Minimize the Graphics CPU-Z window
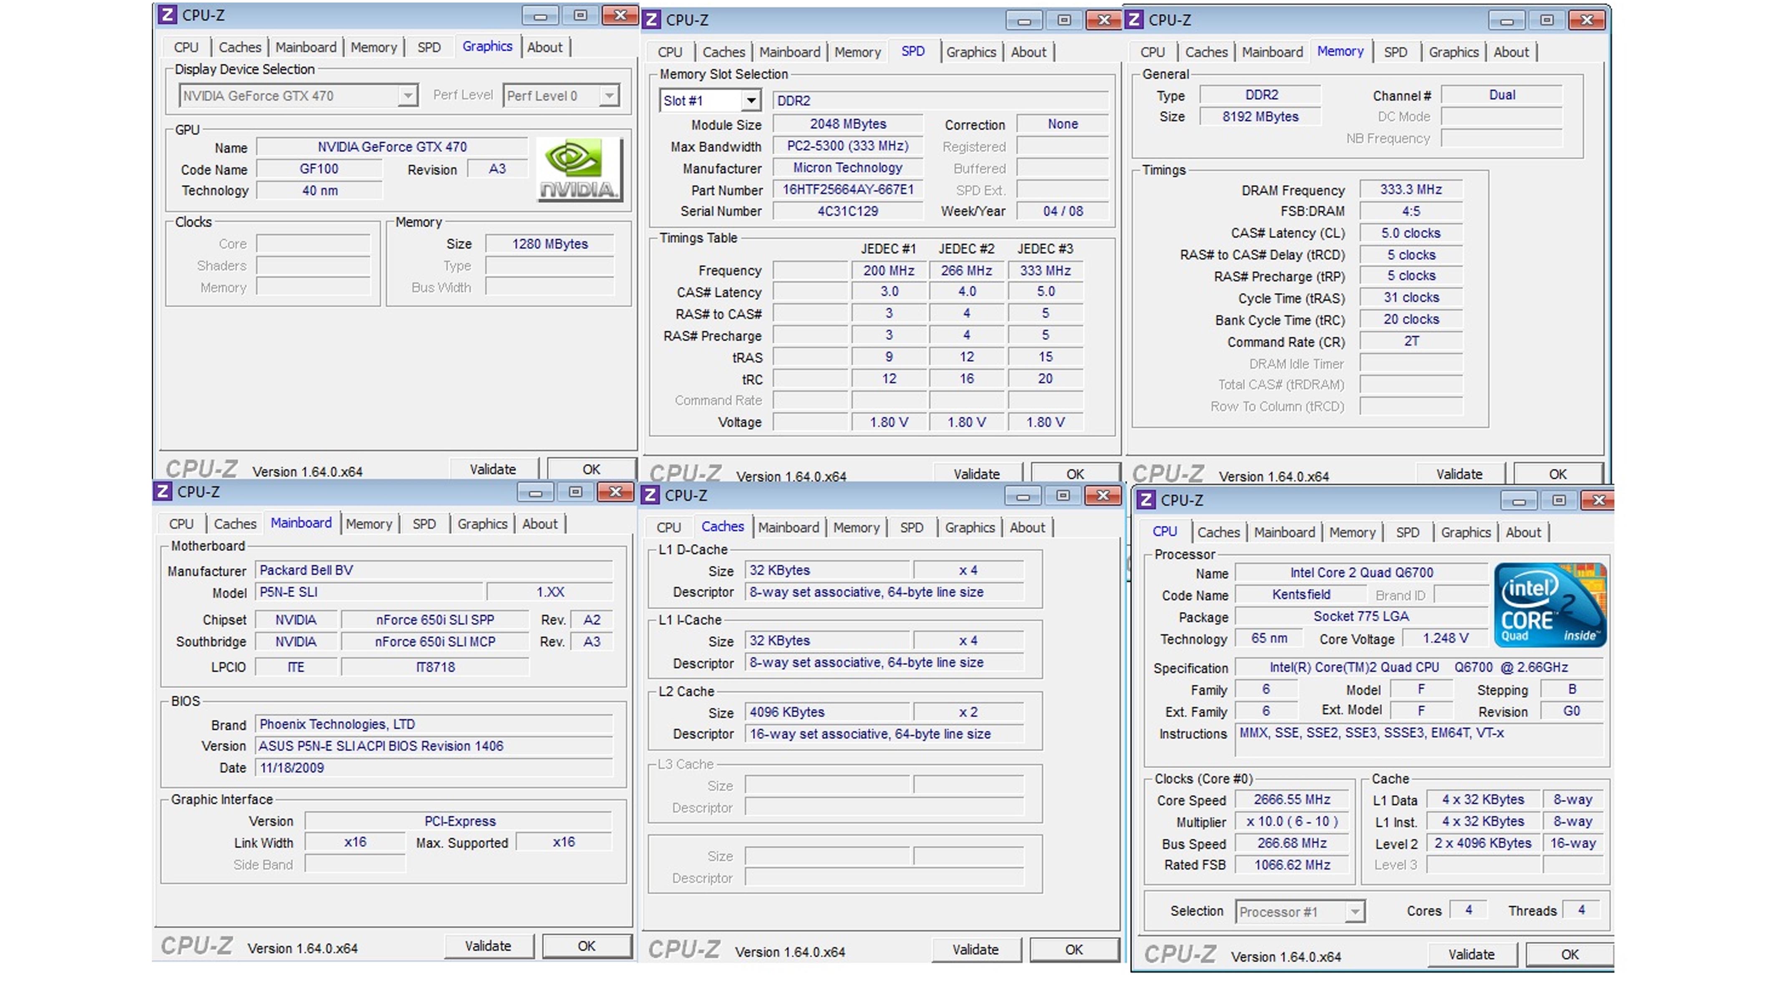The image size is (1784, 983). (541, 15)
